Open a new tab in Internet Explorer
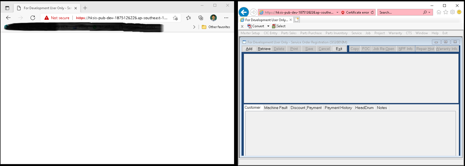 [297, 20]
